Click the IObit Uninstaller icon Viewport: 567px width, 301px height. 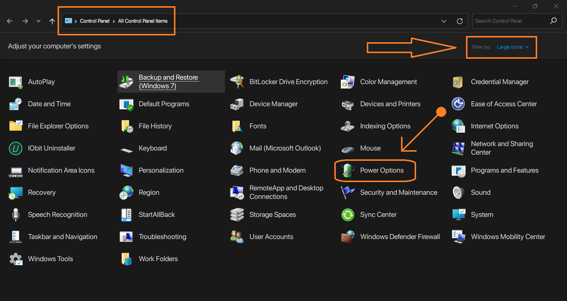click(16, 148)
